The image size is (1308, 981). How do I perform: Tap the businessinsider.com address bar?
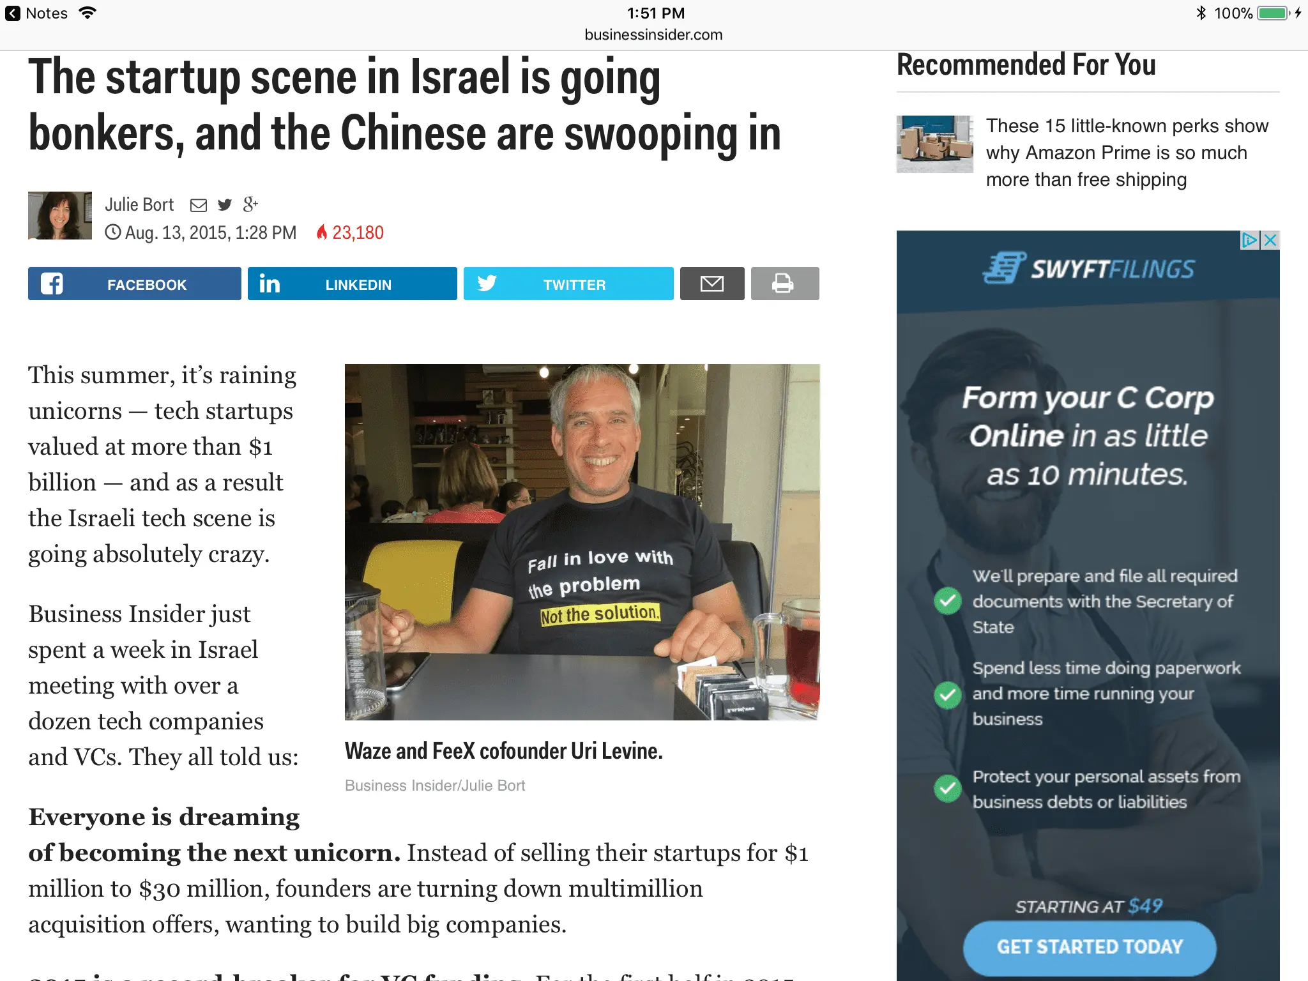coord(654,35)
